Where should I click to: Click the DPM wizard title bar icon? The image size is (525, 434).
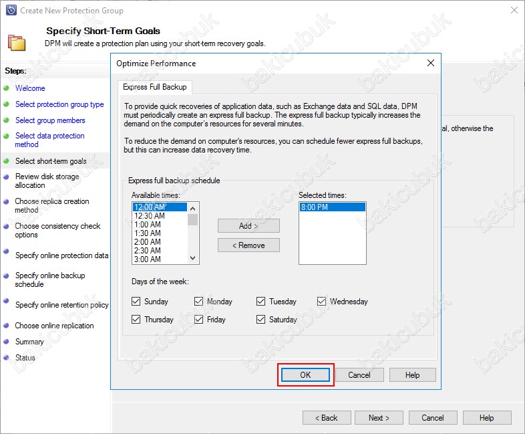pos(11,11)
